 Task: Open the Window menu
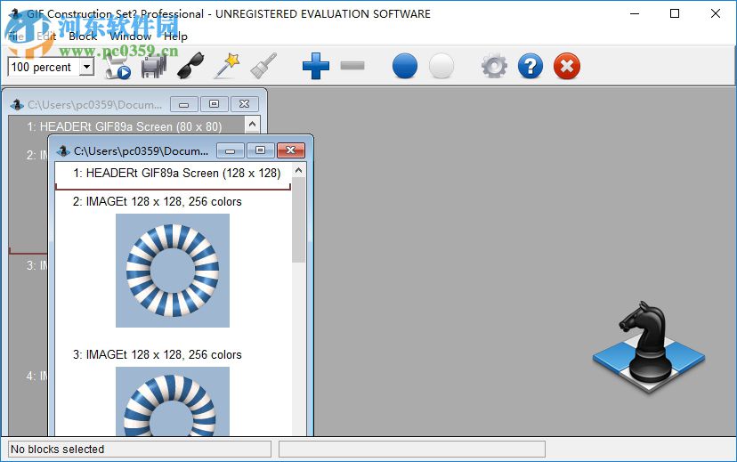[x=130, y=36]
